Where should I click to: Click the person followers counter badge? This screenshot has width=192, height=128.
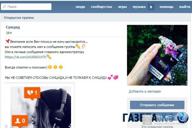point(20,121)
